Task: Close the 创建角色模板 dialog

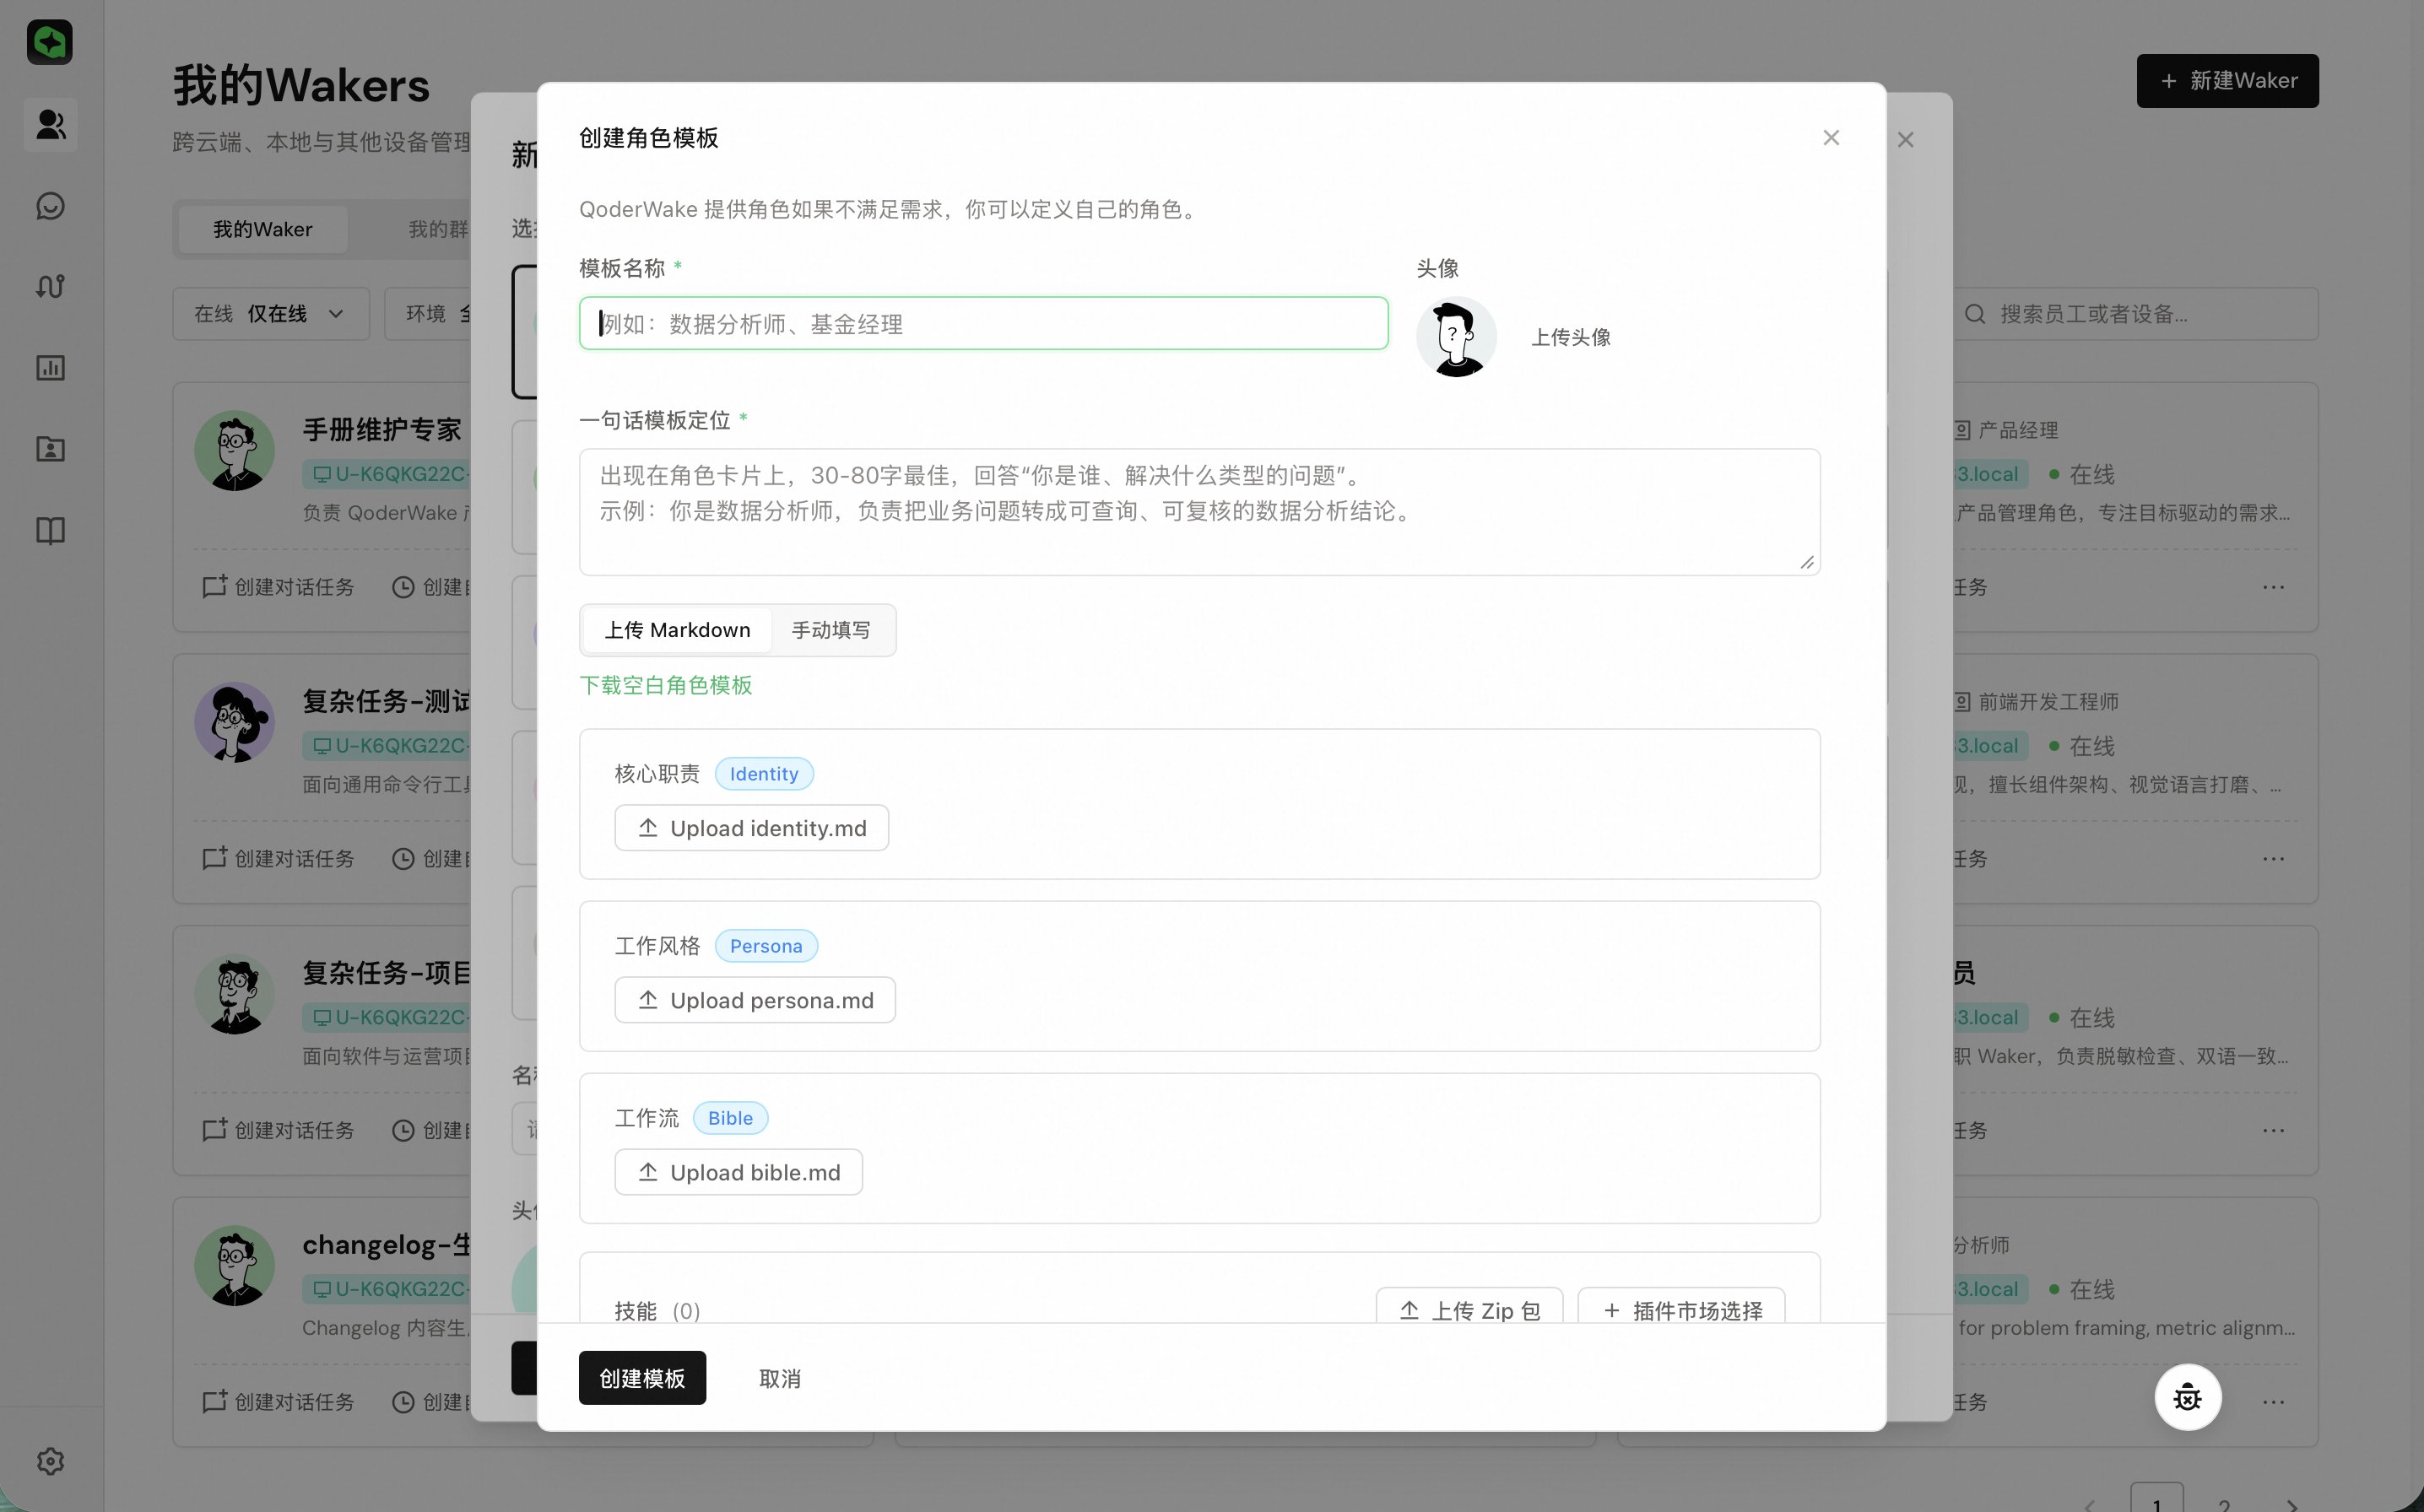Action: (x=1831, y=138)
